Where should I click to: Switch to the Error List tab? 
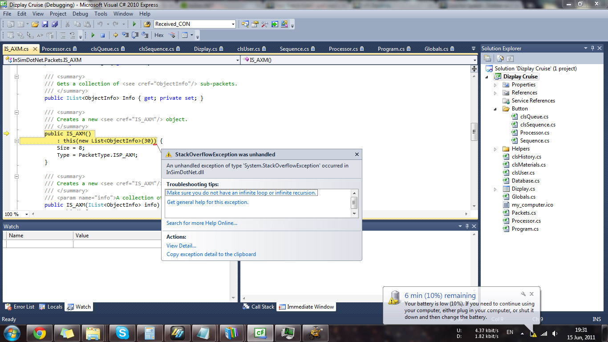(x=20, y=307)
